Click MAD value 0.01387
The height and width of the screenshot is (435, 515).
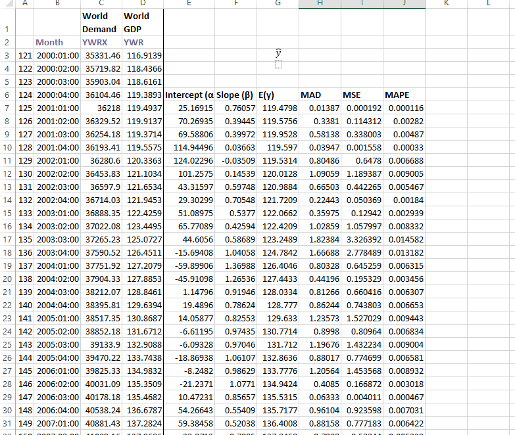click(320, 108)
